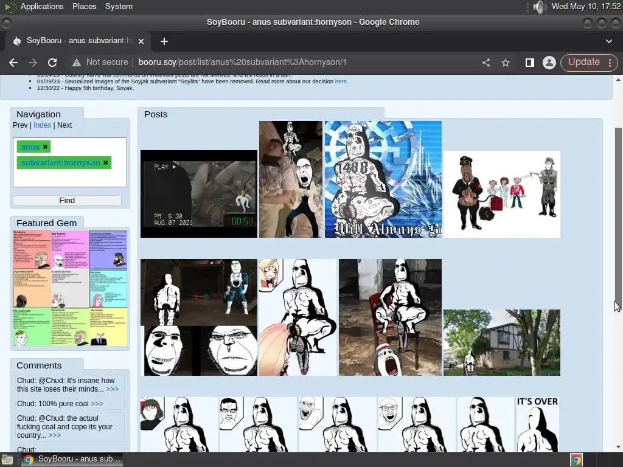Open the '>>>' link after 100% pure coal
Image resolution: width=623 pixels, height=467 pixels.
pyautogui.click(x=97, y=404)
